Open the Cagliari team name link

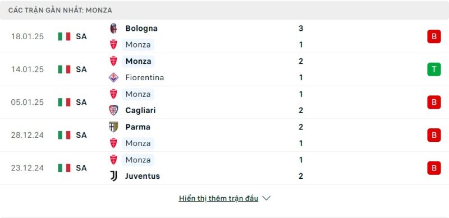pos(141,110)
